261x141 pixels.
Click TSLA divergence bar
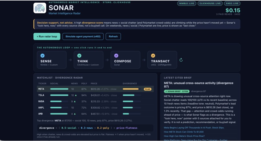pyautogui.click(x=129, y=95)
